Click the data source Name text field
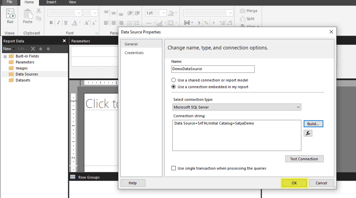Screen dimensions: 356x198 213,69
